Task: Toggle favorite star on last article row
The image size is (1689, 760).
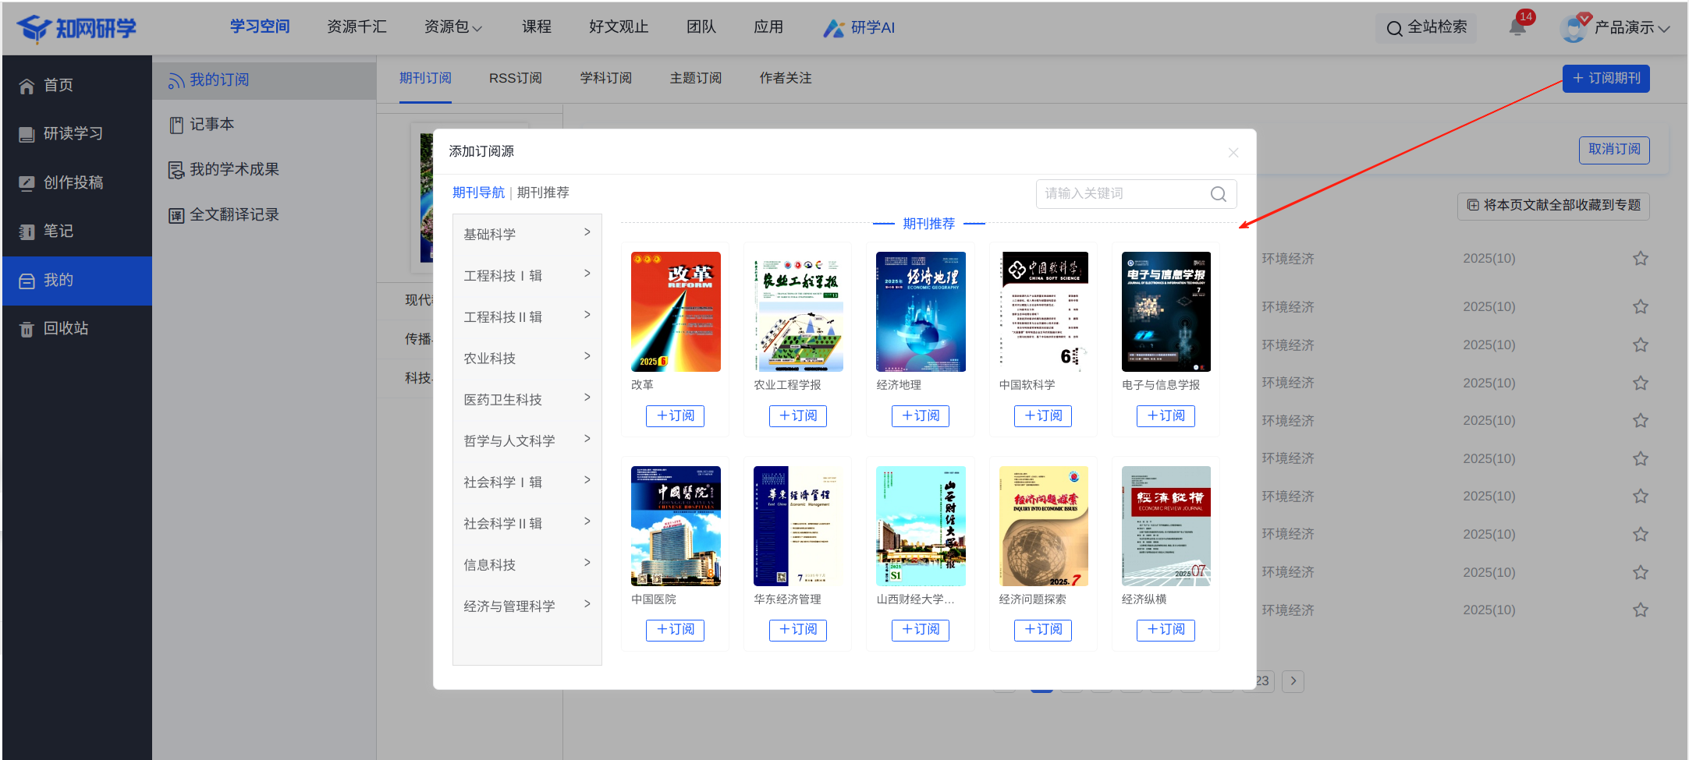Action: pos(1640,610)
